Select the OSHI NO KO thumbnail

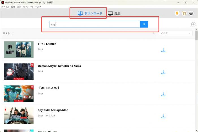pos(19,94)
